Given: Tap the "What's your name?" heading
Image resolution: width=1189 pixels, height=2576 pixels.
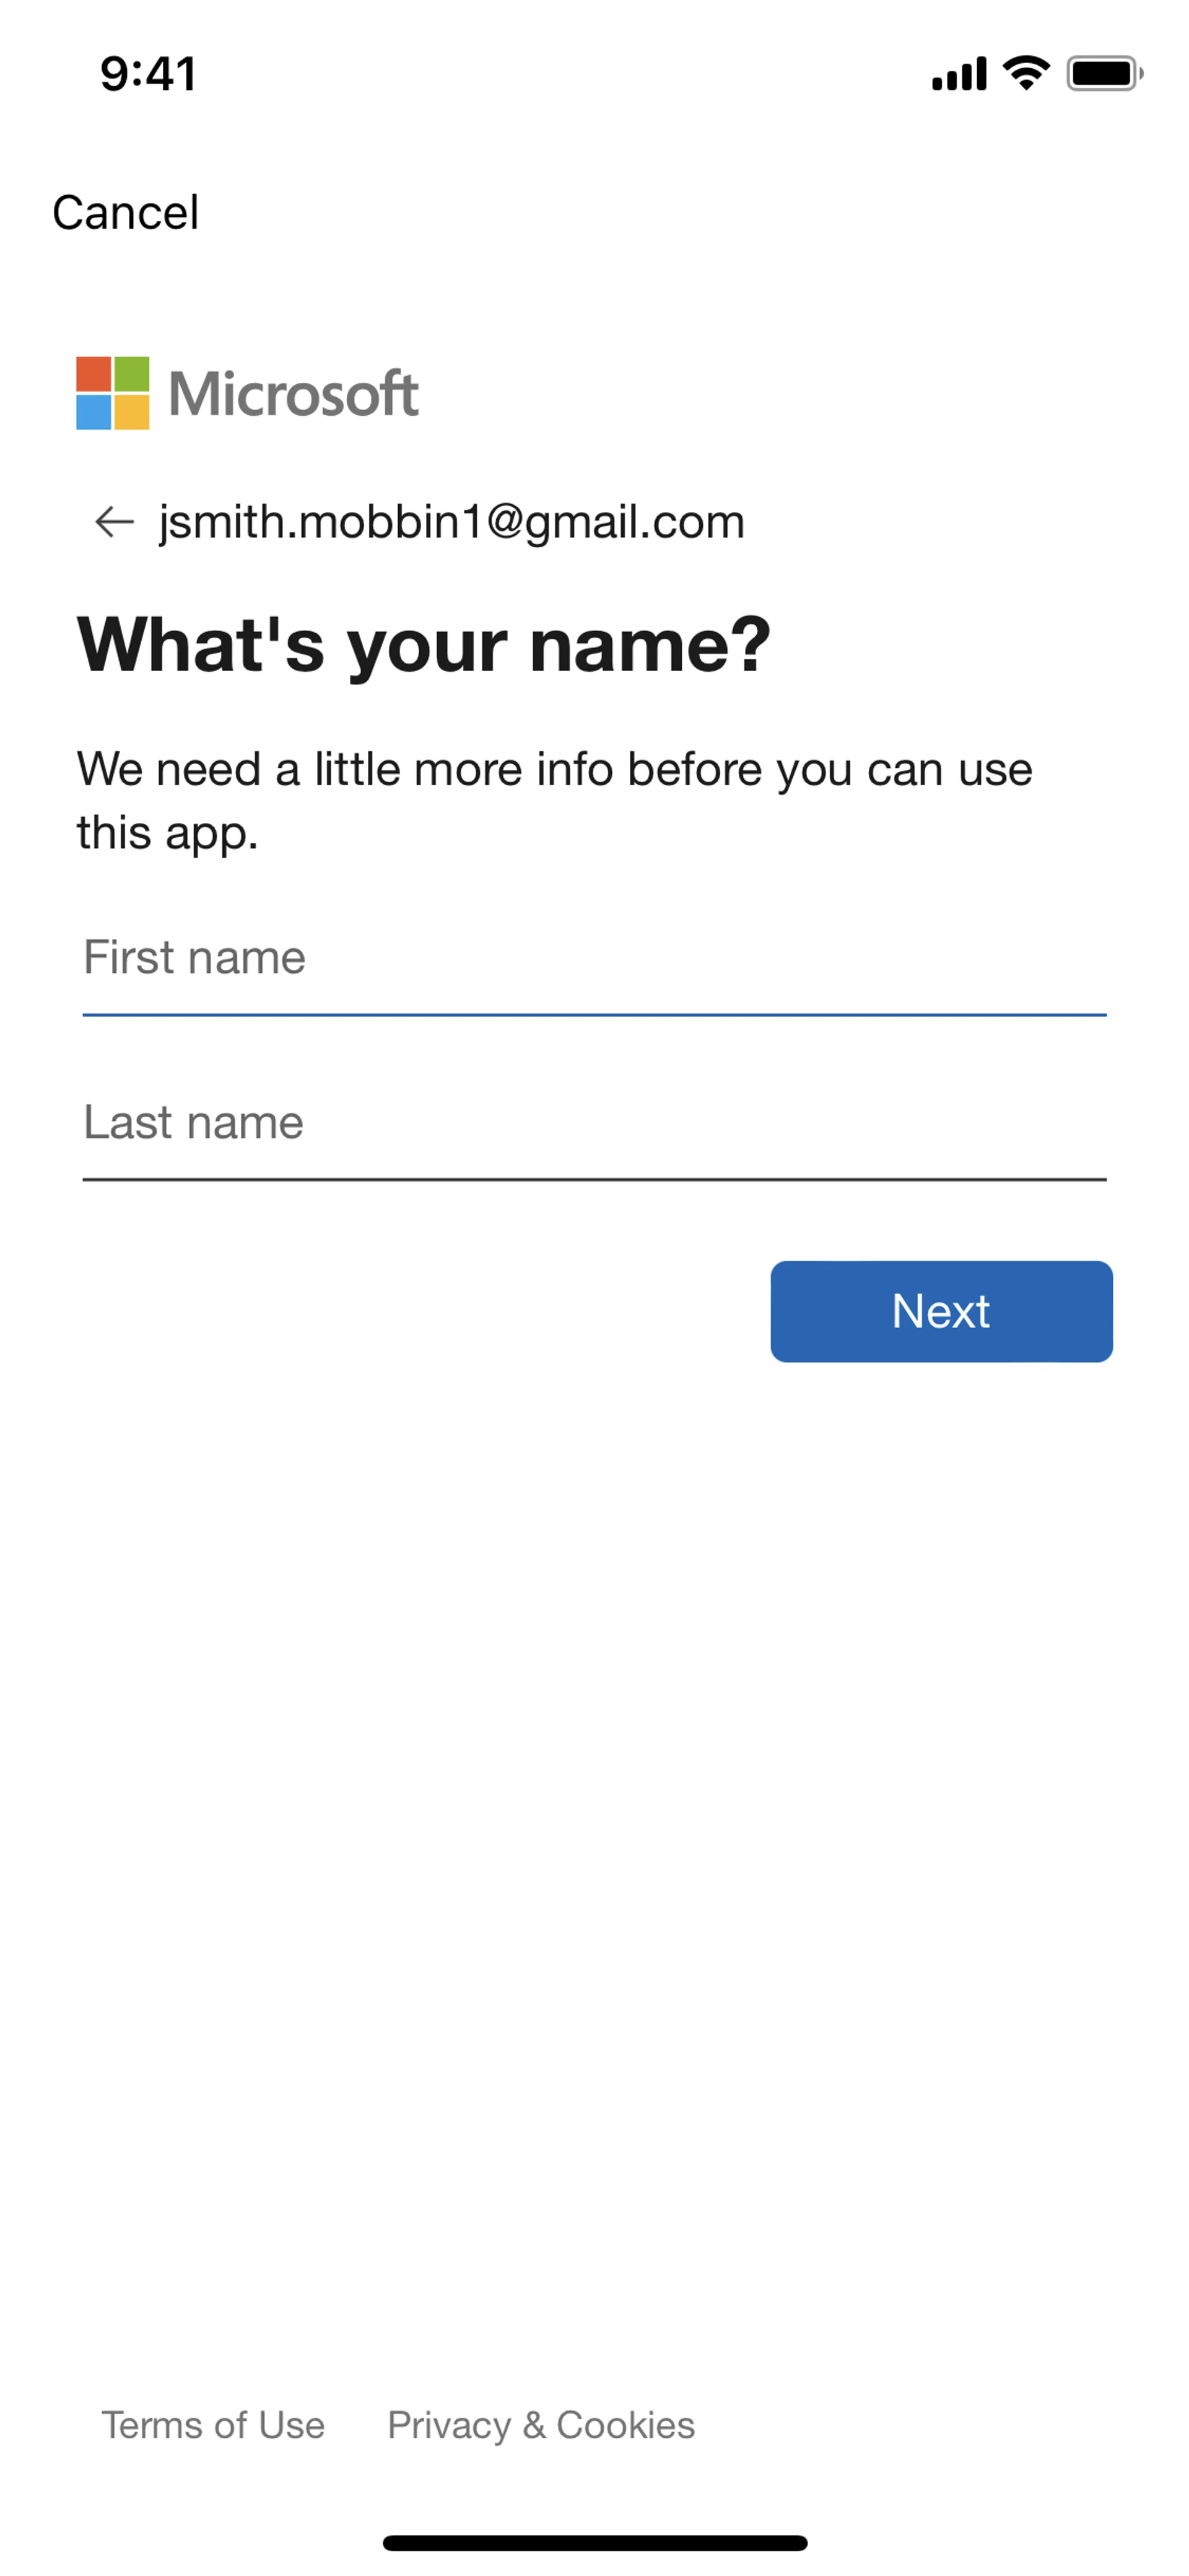Looking at the screenshot, I should [425, 646].
